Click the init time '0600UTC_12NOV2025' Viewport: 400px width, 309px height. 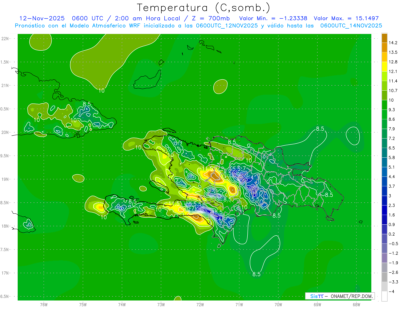coord(227,26)
